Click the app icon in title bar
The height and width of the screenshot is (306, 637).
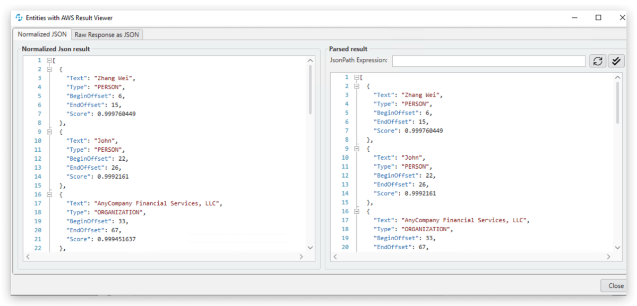[x=19, y=18]
